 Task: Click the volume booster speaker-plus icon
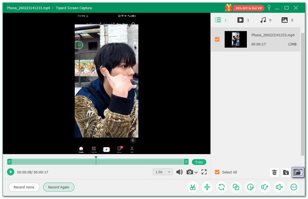point(279,187)
